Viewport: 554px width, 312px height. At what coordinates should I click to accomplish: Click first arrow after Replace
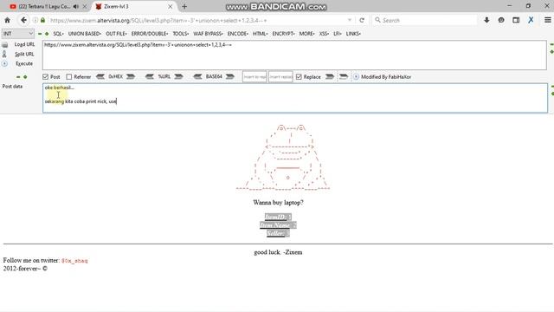pyautogui.click(x=330, y=77)
